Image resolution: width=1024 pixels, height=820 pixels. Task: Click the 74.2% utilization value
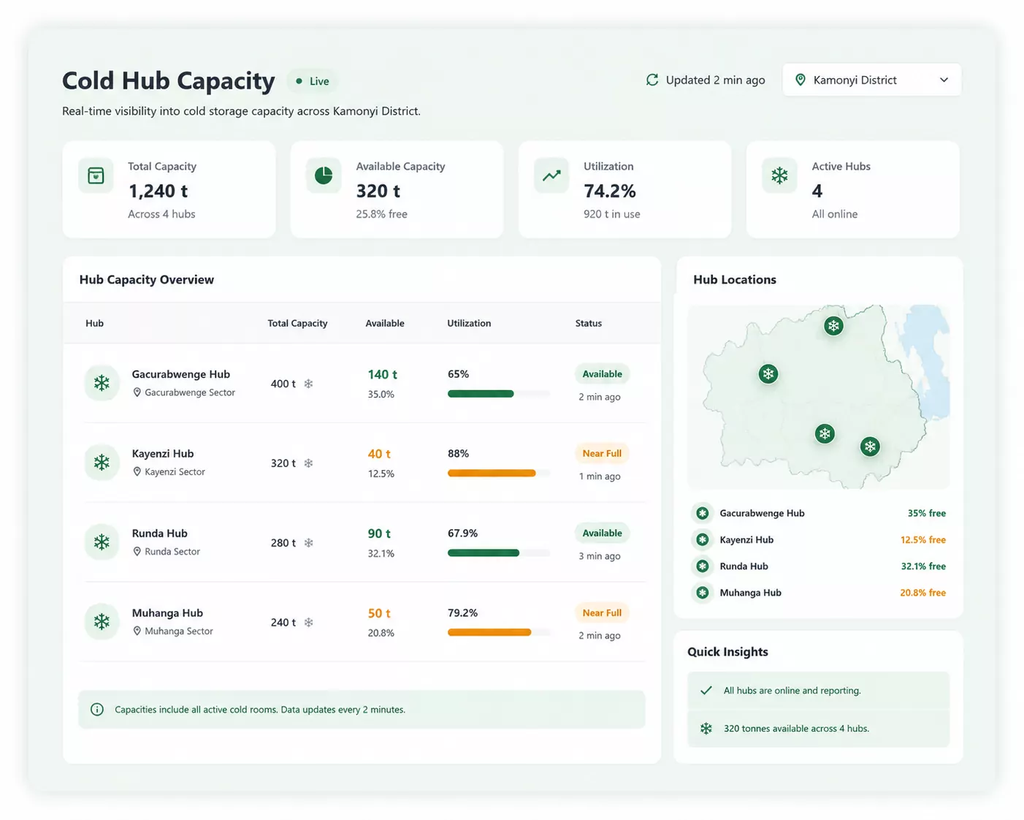tap(609, 191)
